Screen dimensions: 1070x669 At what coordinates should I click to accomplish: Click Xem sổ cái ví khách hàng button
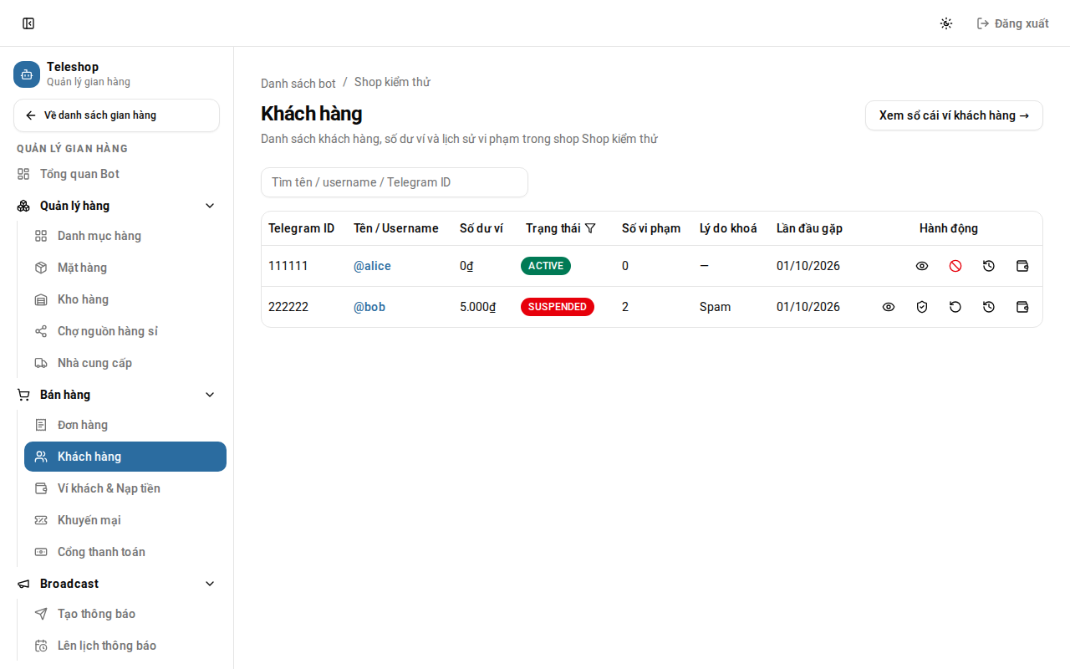[954, 115]
